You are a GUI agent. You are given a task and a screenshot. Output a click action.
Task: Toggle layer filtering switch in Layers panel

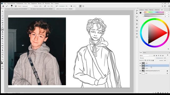pyautogui.click(x=168, y=55)
